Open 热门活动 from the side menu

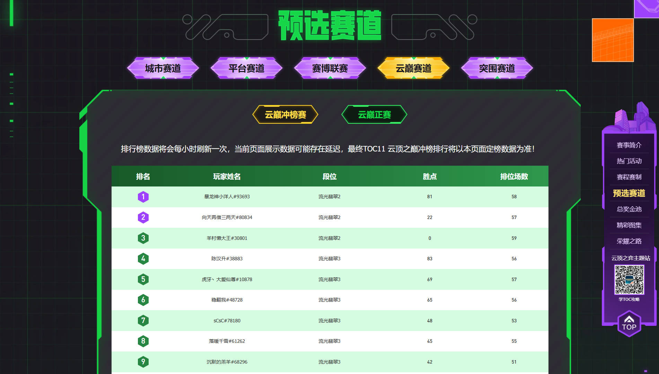(629, 161)
